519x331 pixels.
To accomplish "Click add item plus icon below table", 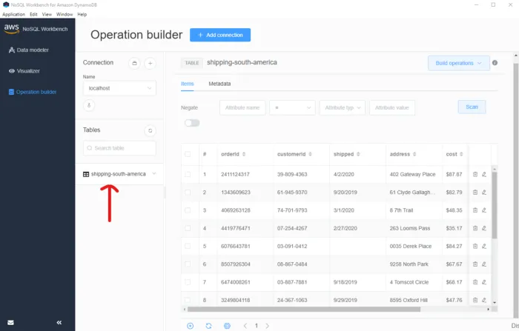I will 191,326.
